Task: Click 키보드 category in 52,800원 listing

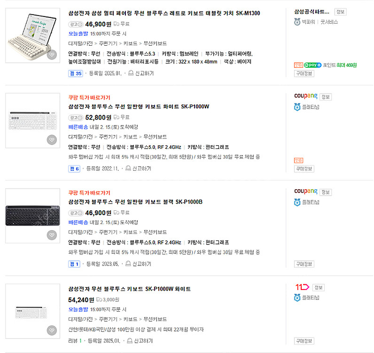Action: [130, 136]
